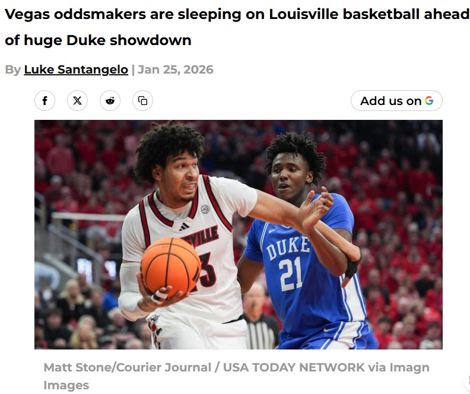470x394 pixels.
Task: Share the article on X
Action: coord(77,101)
